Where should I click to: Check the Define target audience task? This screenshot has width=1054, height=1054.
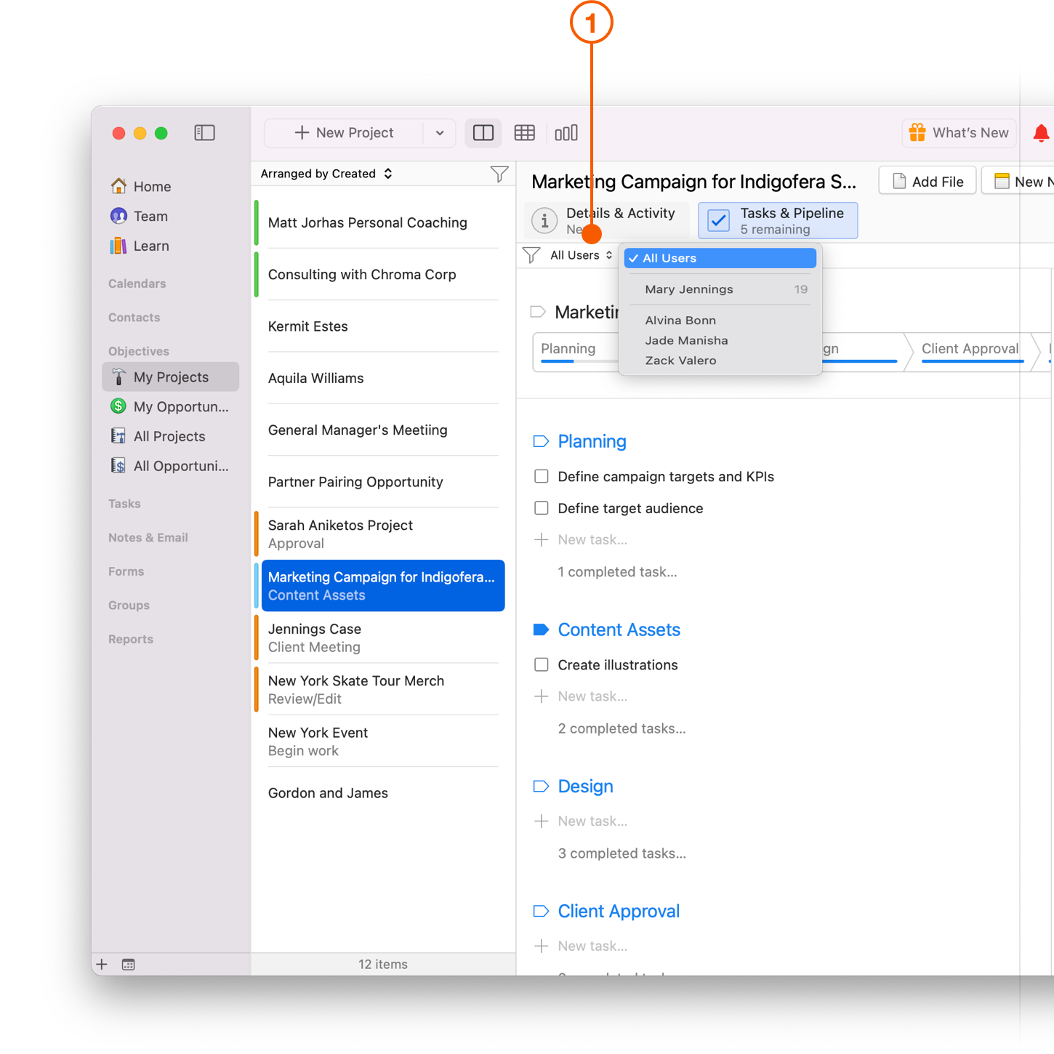(x=542, y=507)
